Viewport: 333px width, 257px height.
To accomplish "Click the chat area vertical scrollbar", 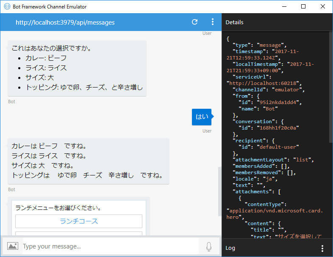I will pos(219,192).
